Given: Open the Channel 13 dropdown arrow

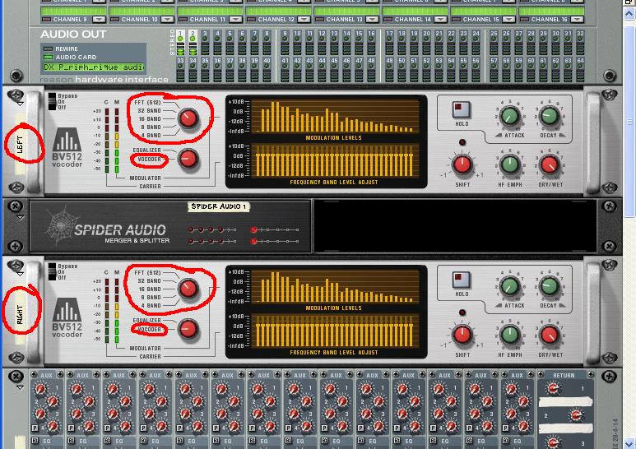Looking at the screenshot, I should tap(372, 19).
